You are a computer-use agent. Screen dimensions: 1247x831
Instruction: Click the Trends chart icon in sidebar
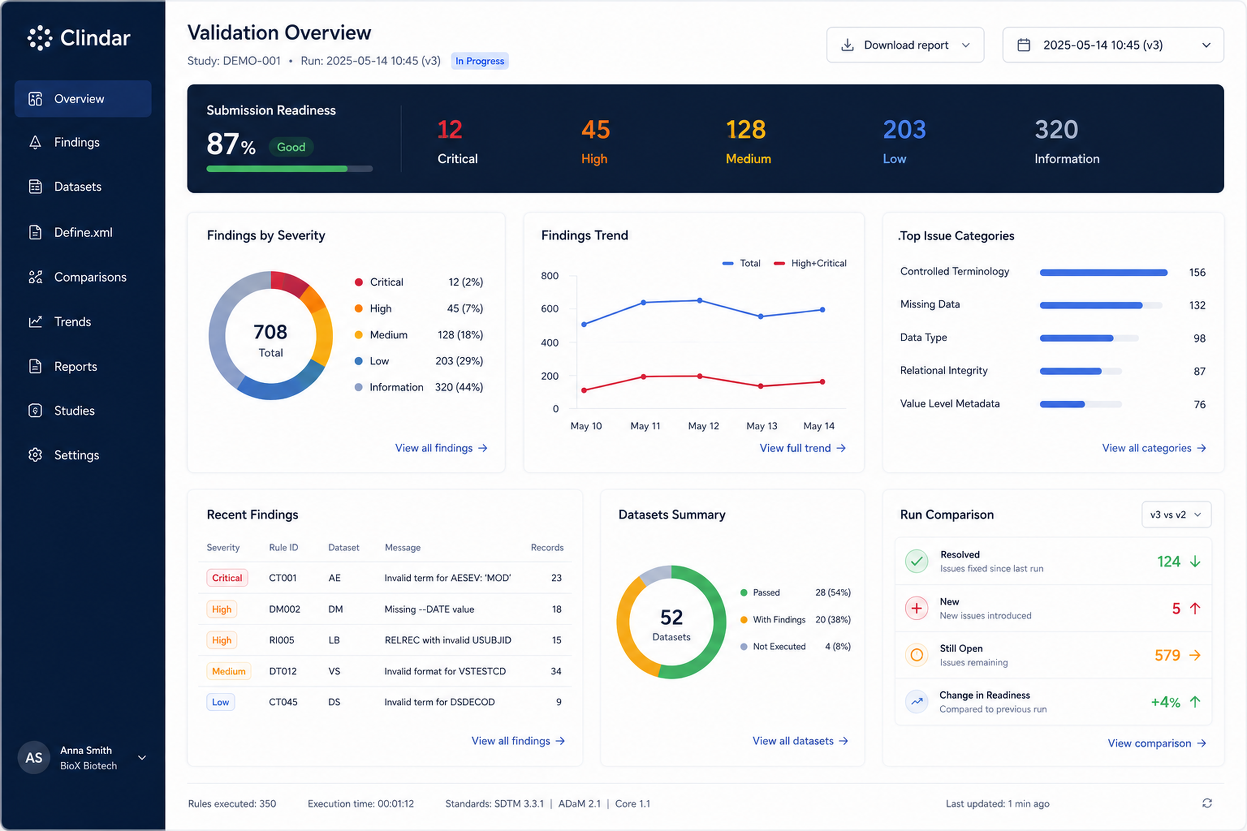click(x=35, y=322)
